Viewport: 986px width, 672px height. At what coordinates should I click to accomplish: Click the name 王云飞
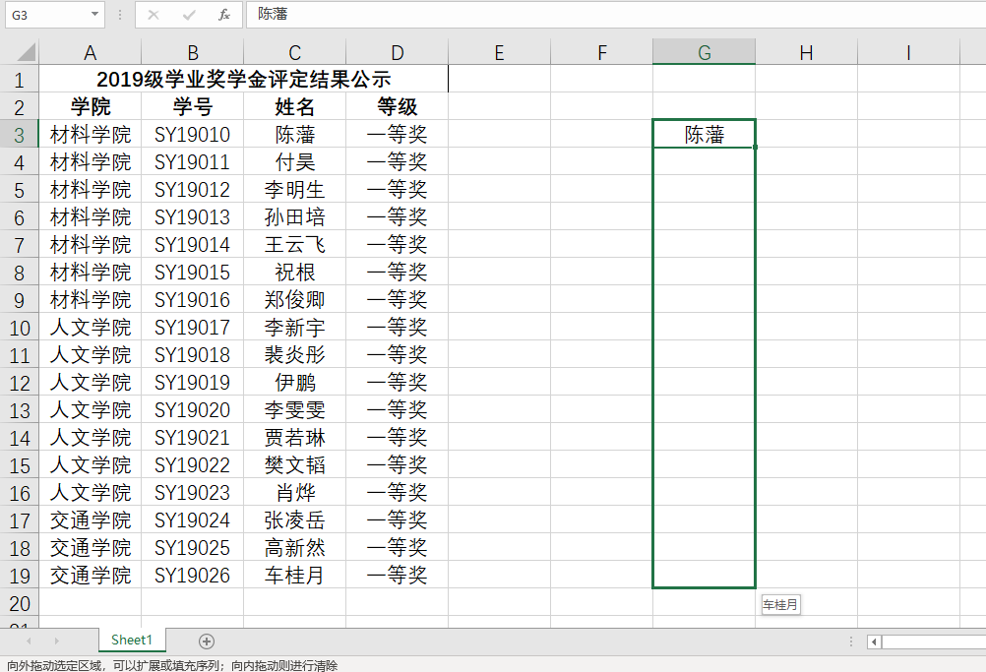(294, 245)
